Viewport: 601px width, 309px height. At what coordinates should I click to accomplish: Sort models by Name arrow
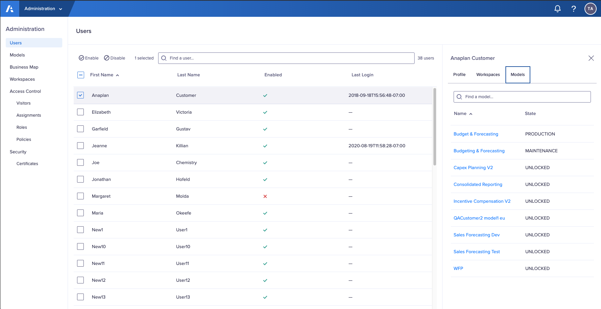[x=471, y=114]
